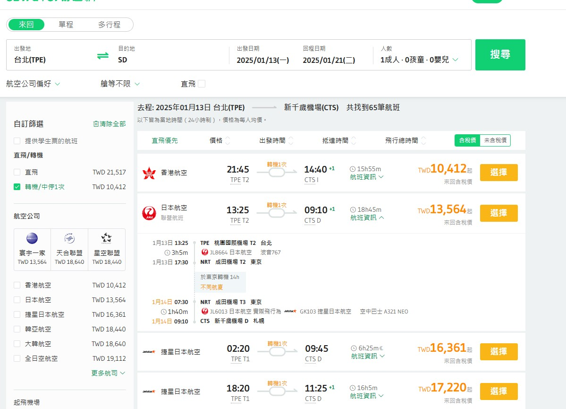This screenshot has height=409, width=566.
Task: Click clock icon next to 15h55m duration
Action: (353, 169)
